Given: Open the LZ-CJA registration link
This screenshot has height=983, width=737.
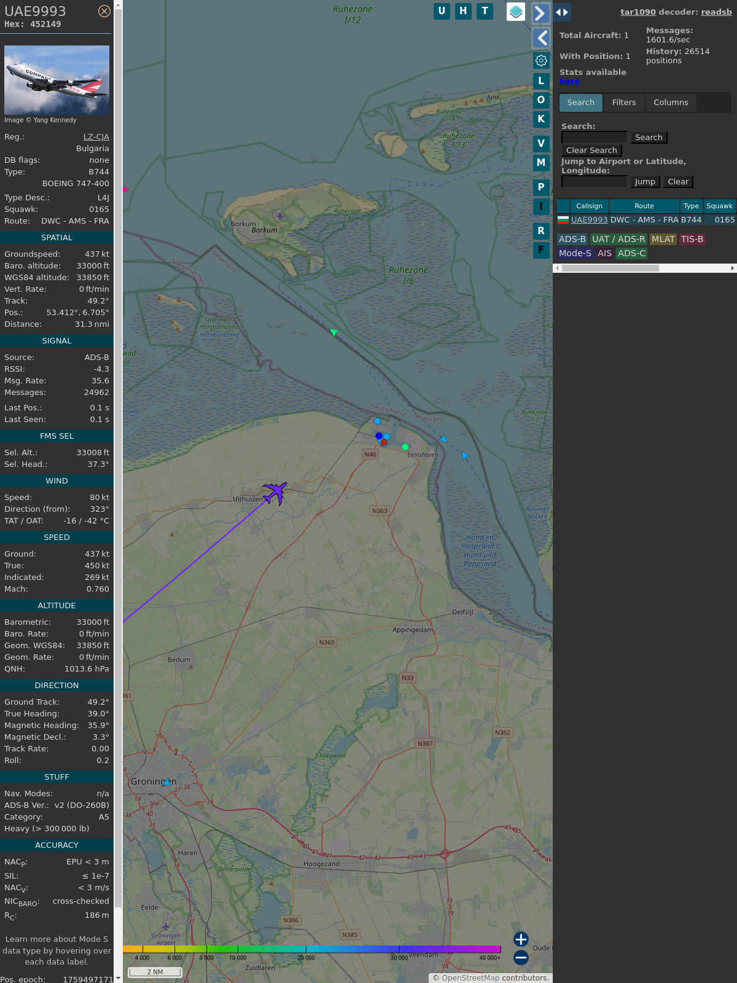Looking at the screenshot, I should (96, 137).
